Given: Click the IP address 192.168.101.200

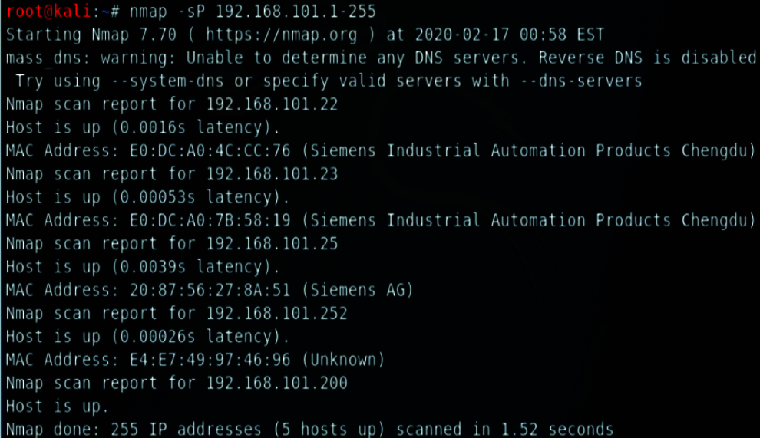Looking at the screenshot, I should [276, 382].
